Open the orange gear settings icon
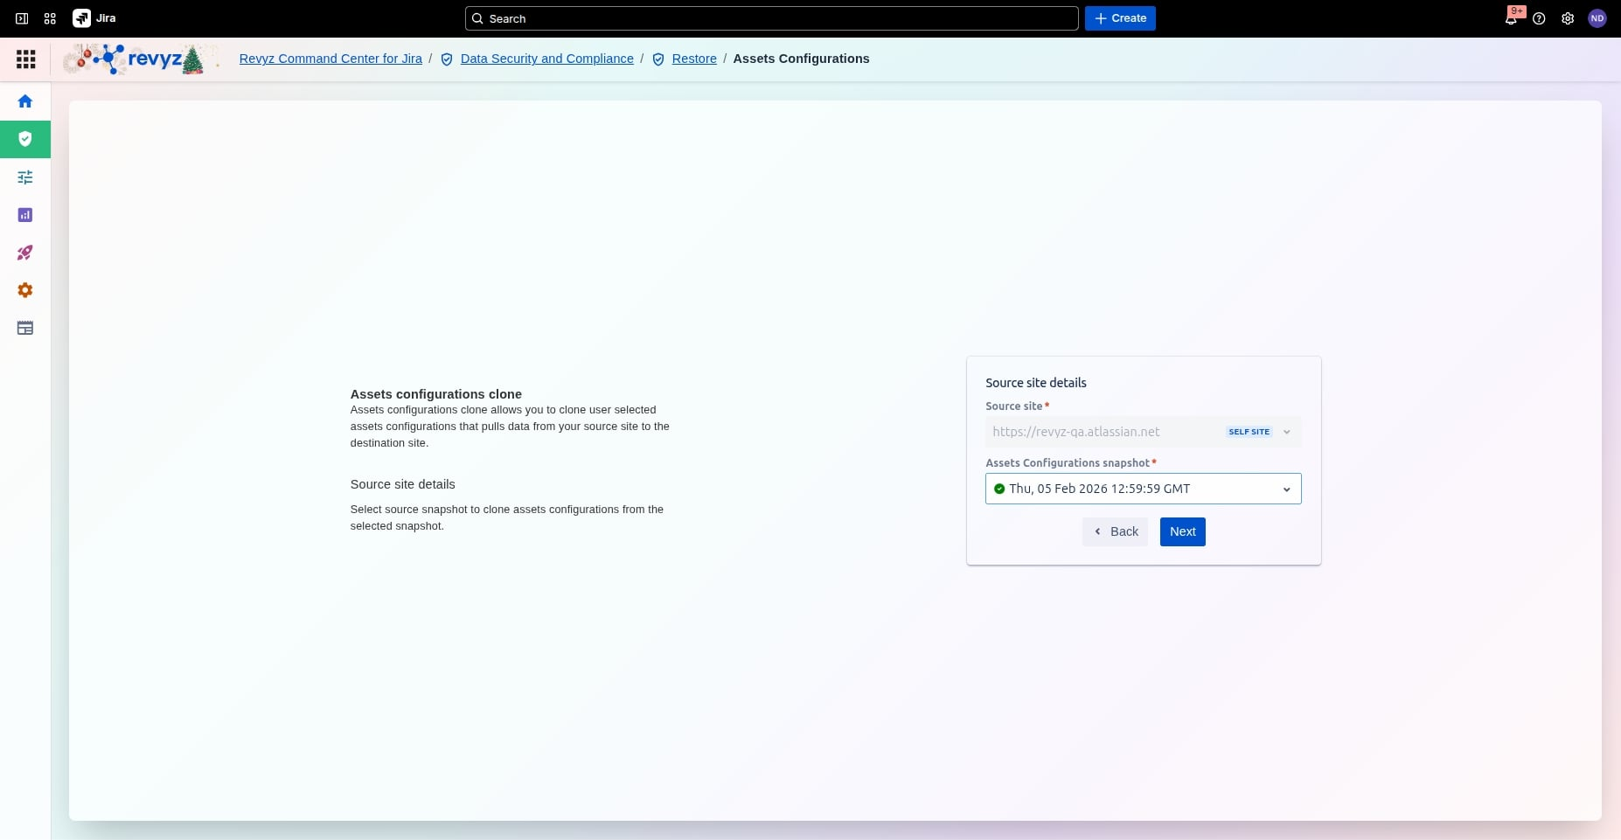This screenshot has width=1621, height=840. [x=25, y=290]
